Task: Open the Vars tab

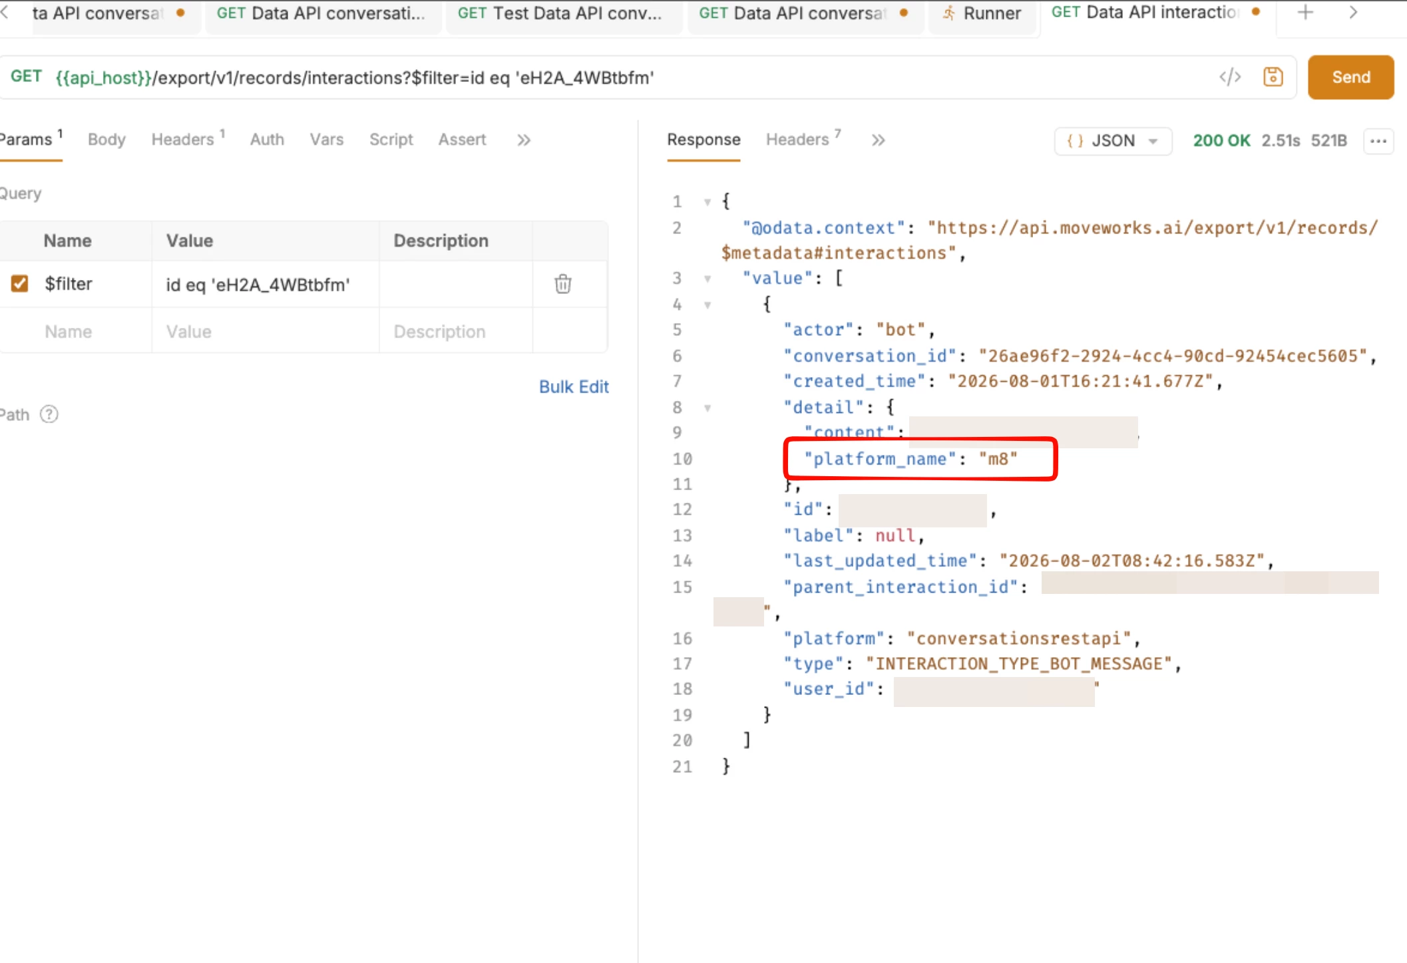Action: pyautogui.click(x=327, y=140)
